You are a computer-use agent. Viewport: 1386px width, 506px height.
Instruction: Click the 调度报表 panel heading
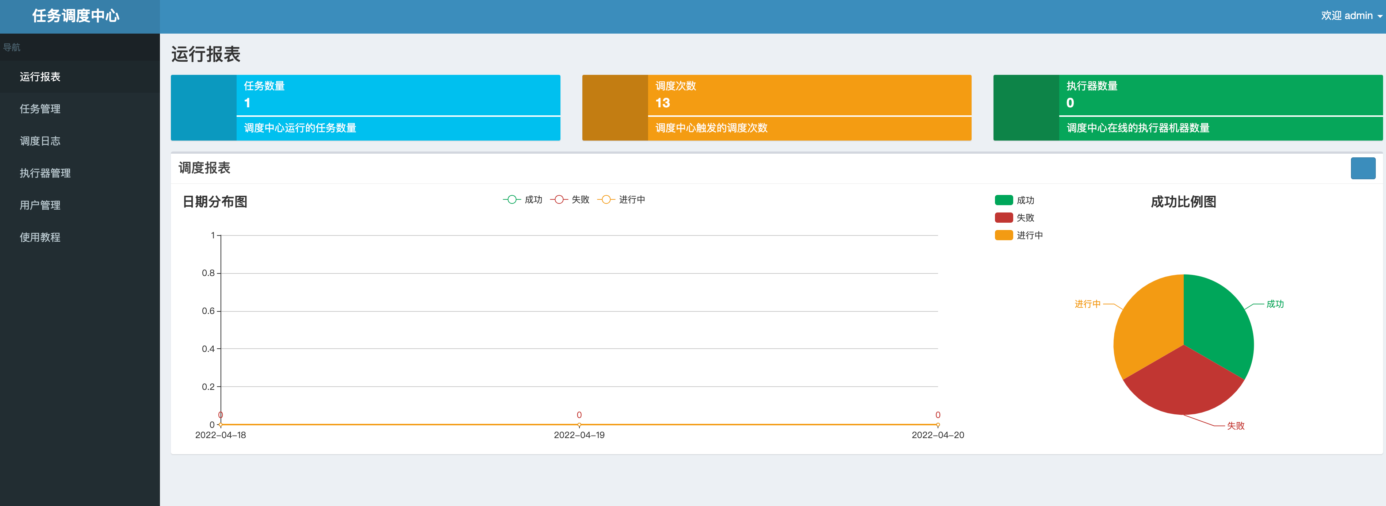(204, 168)
